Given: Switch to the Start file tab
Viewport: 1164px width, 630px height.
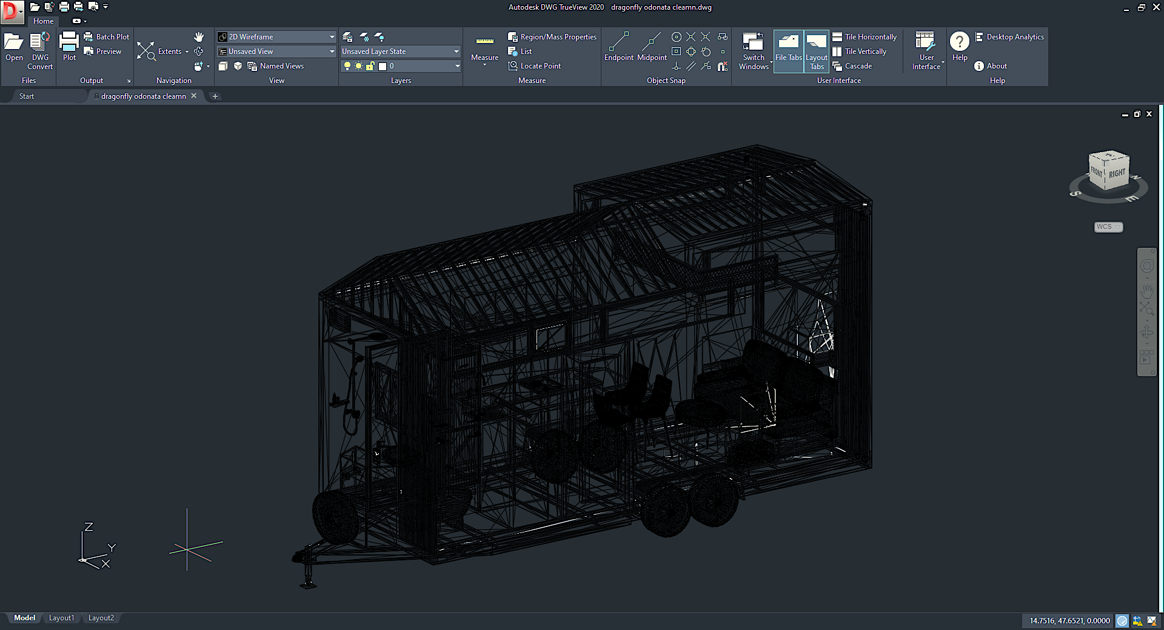Looking at the screenshot, I should (x=27, y=96).
